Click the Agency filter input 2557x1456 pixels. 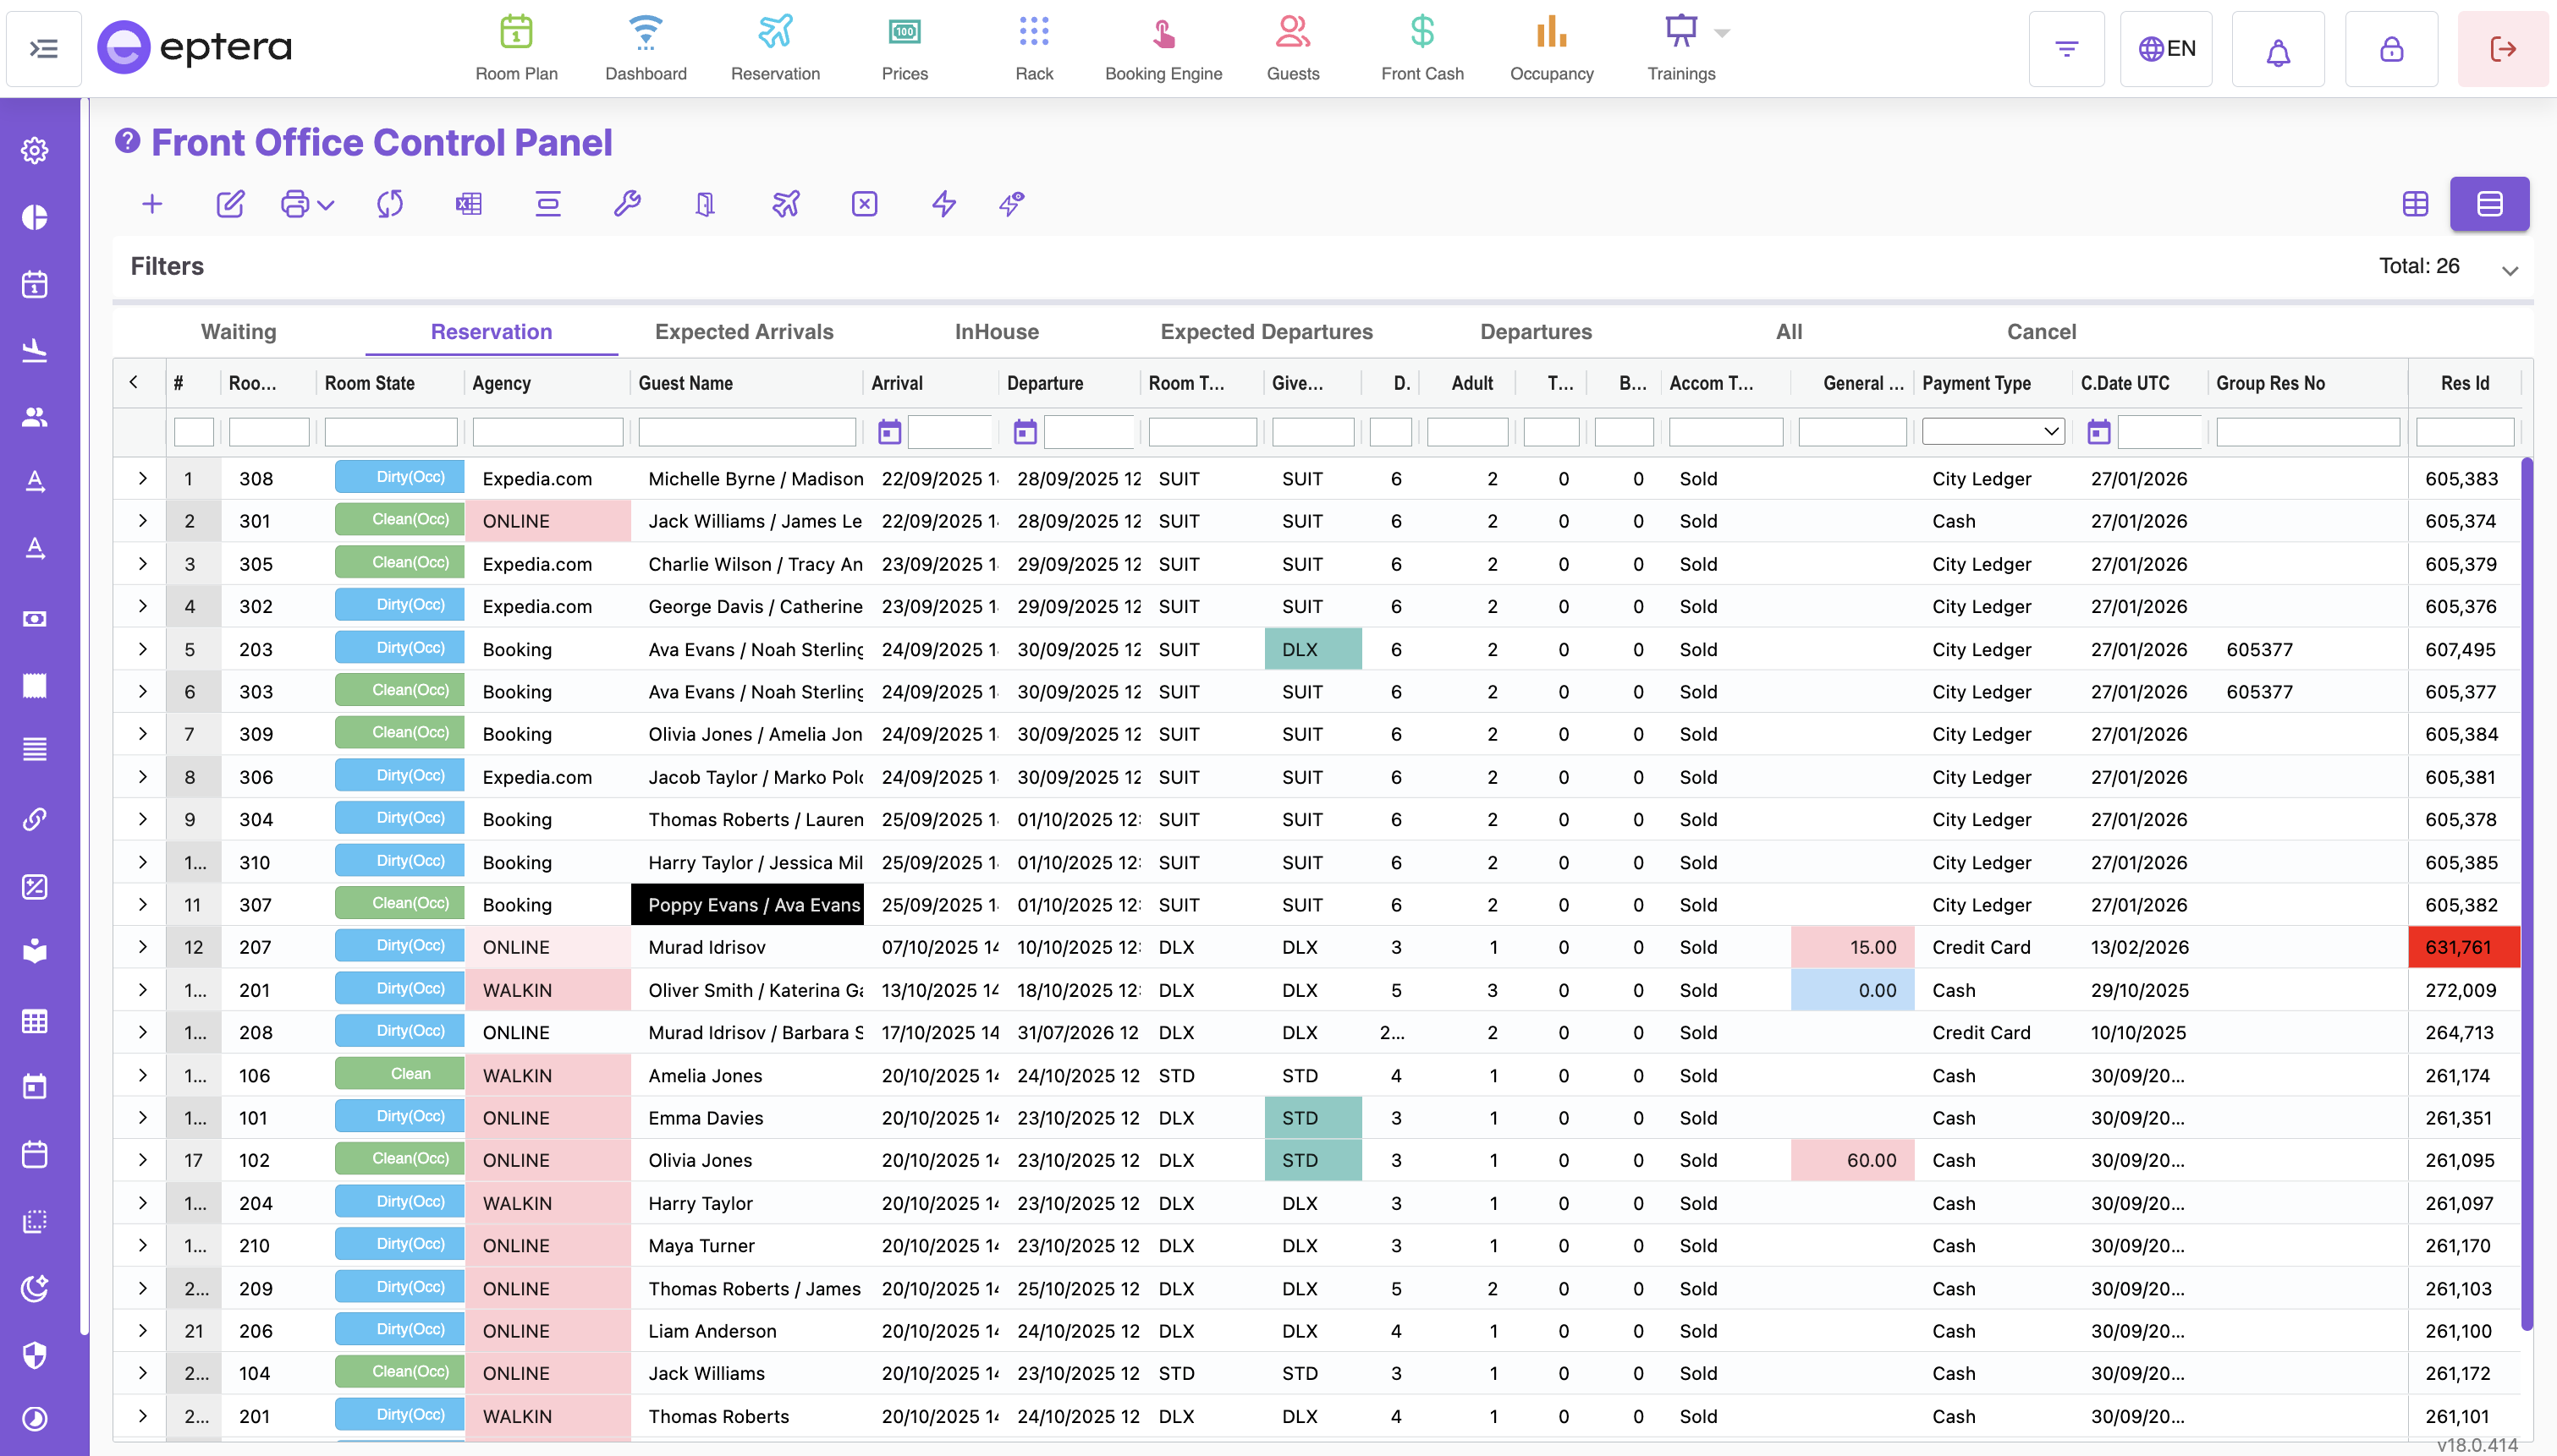[x=547, y=432]
